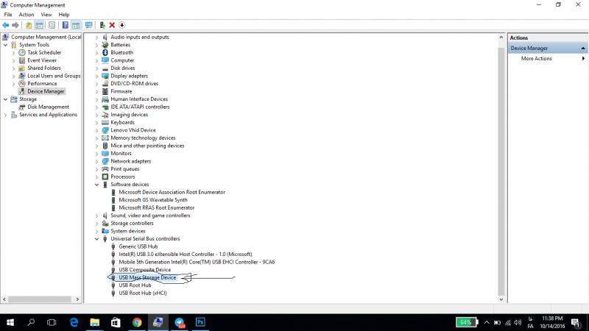
Task: Click the 64% battery indicator in tray
Action: tap(467, 322)
